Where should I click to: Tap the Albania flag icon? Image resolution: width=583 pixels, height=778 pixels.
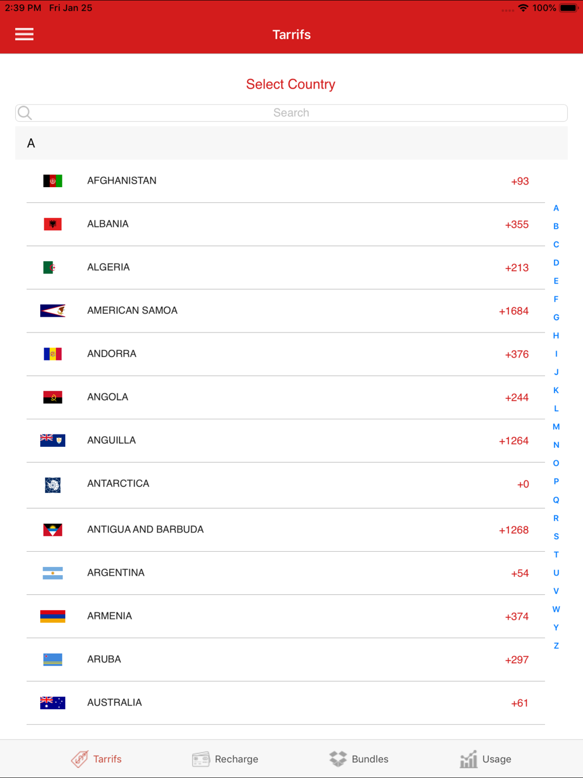[x=52, y=224]
